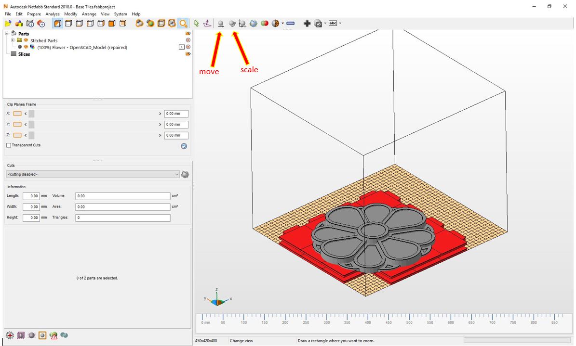Click the blue reset clip planes icon
576x346 pixels.
pos(184,146)
